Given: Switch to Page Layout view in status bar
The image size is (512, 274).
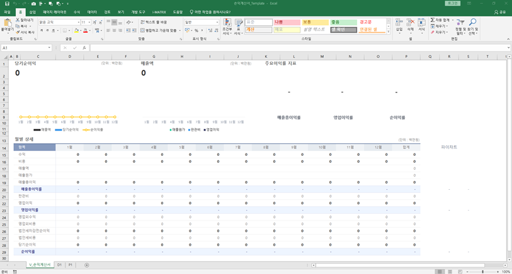Looking at the screenshot, I should click(x=450, y=271).
